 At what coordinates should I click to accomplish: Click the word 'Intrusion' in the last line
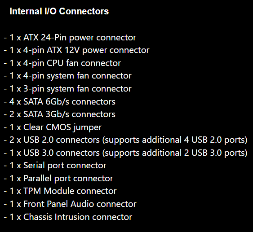[72, 217]
